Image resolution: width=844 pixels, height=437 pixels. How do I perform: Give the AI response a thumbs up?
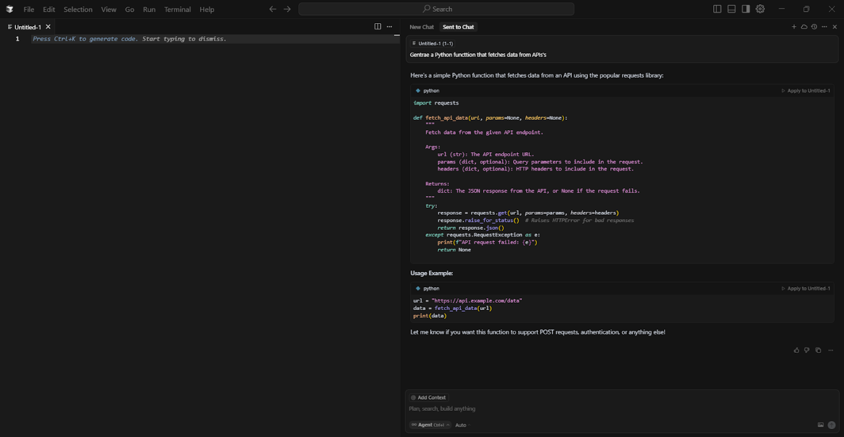coord(796,350)
